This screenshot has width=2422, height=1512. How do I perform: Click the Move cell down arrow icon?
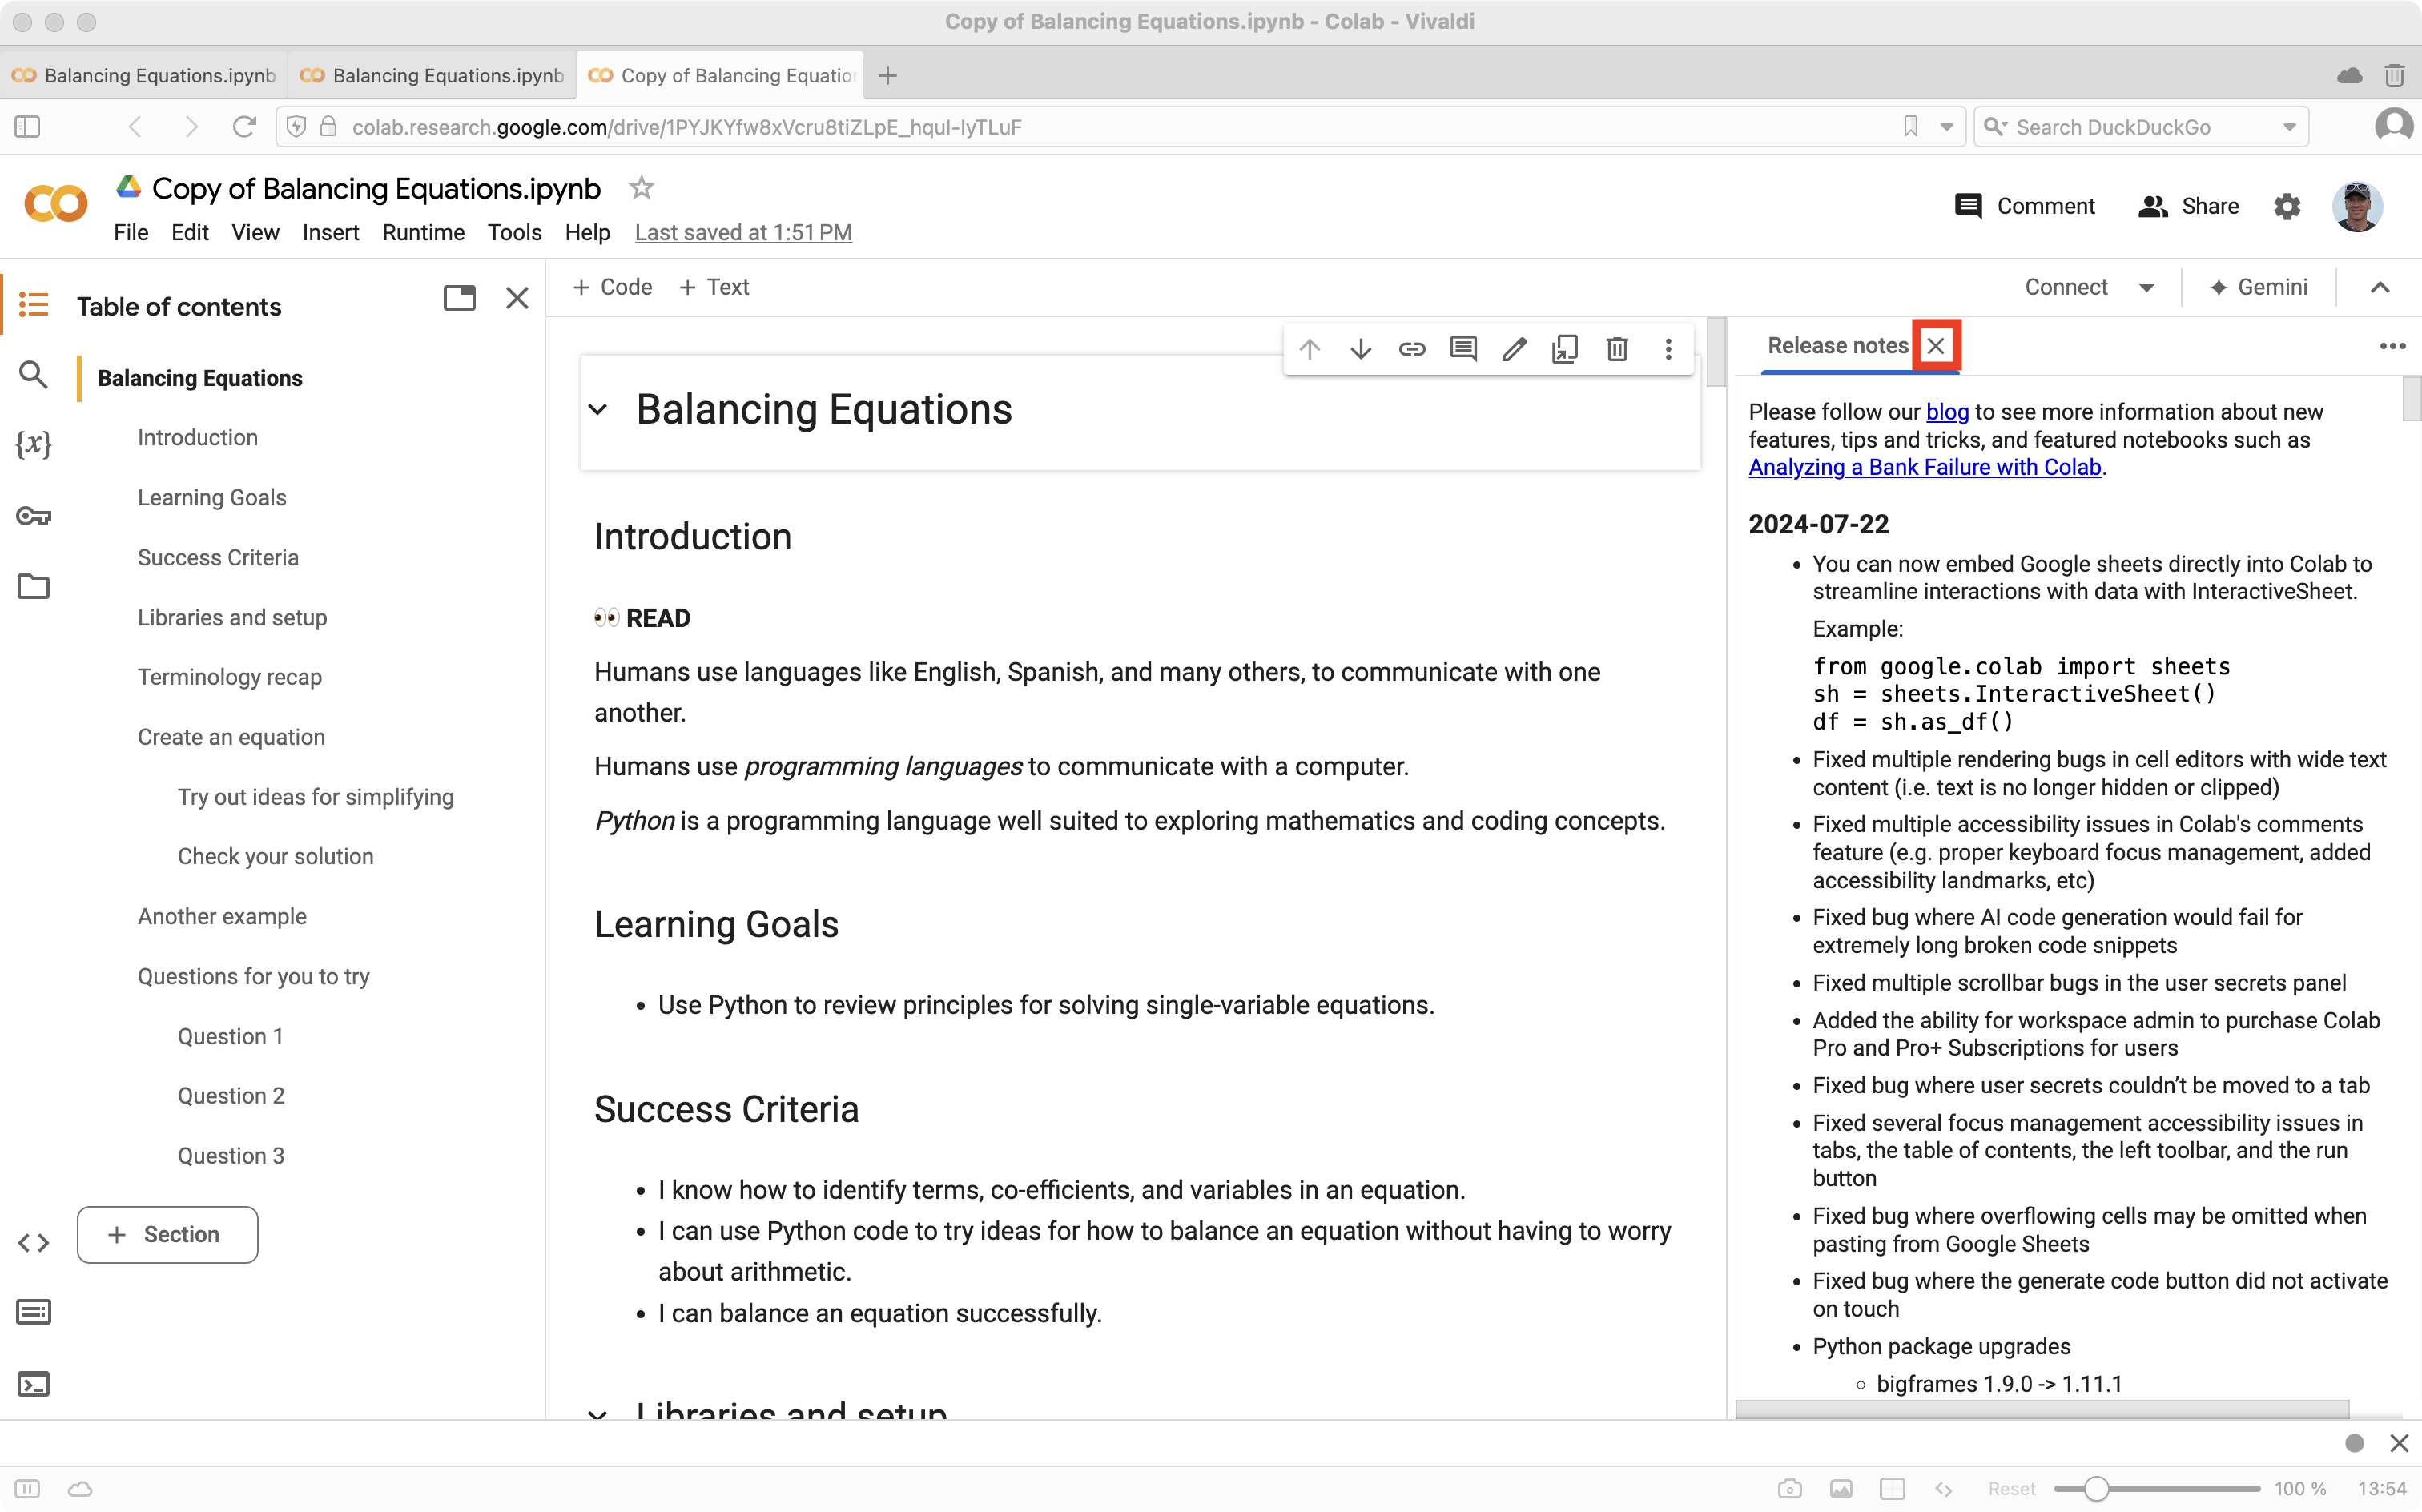(1360, 347)
